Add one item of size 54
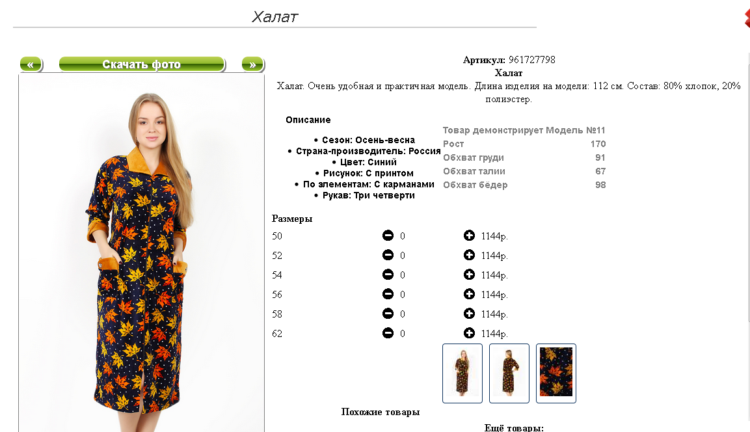Image resolution: width=750 pixels, height=432 pixels. point(469,275)
